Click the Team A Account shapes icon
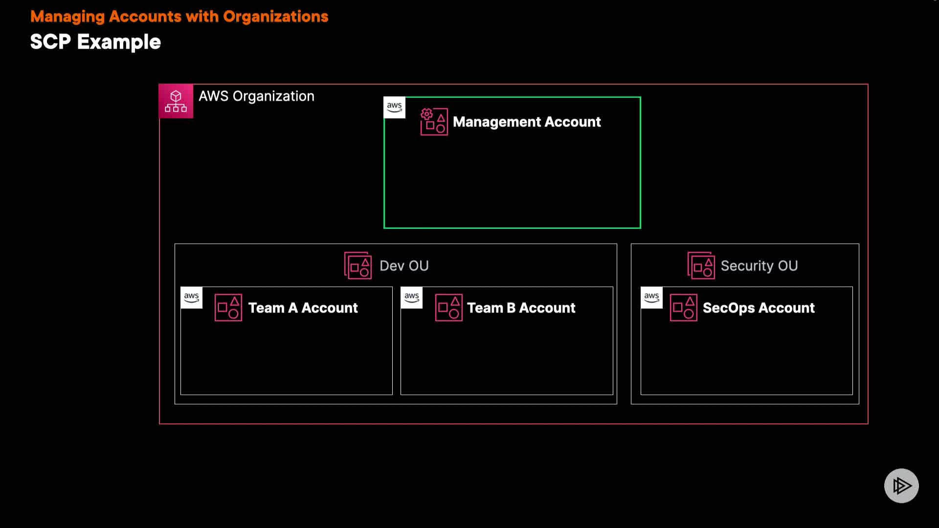939x528 pixels. click(228, 308)
